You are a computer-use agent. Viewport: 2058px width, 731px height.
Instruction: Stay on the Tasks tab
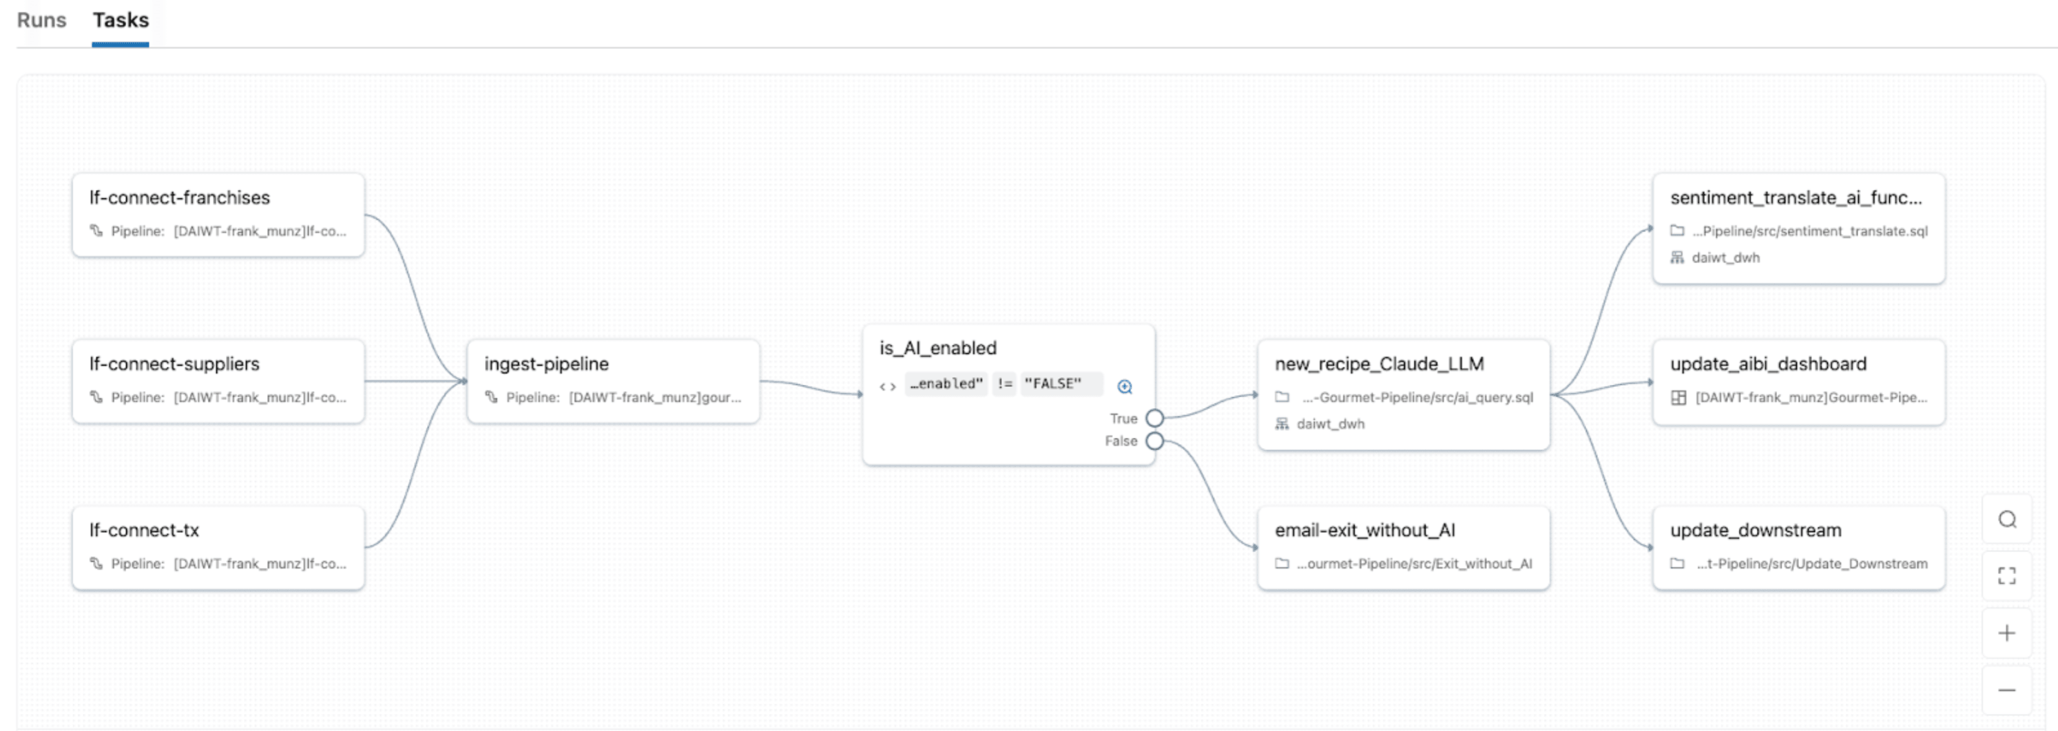click(x=120, y=20)
